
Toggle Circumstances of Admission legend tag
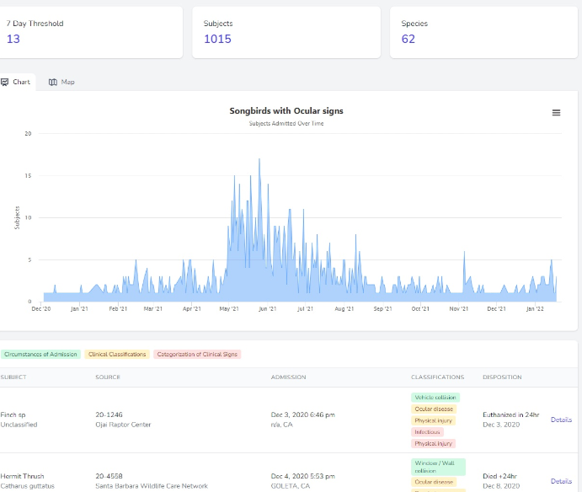pos(40,354)
